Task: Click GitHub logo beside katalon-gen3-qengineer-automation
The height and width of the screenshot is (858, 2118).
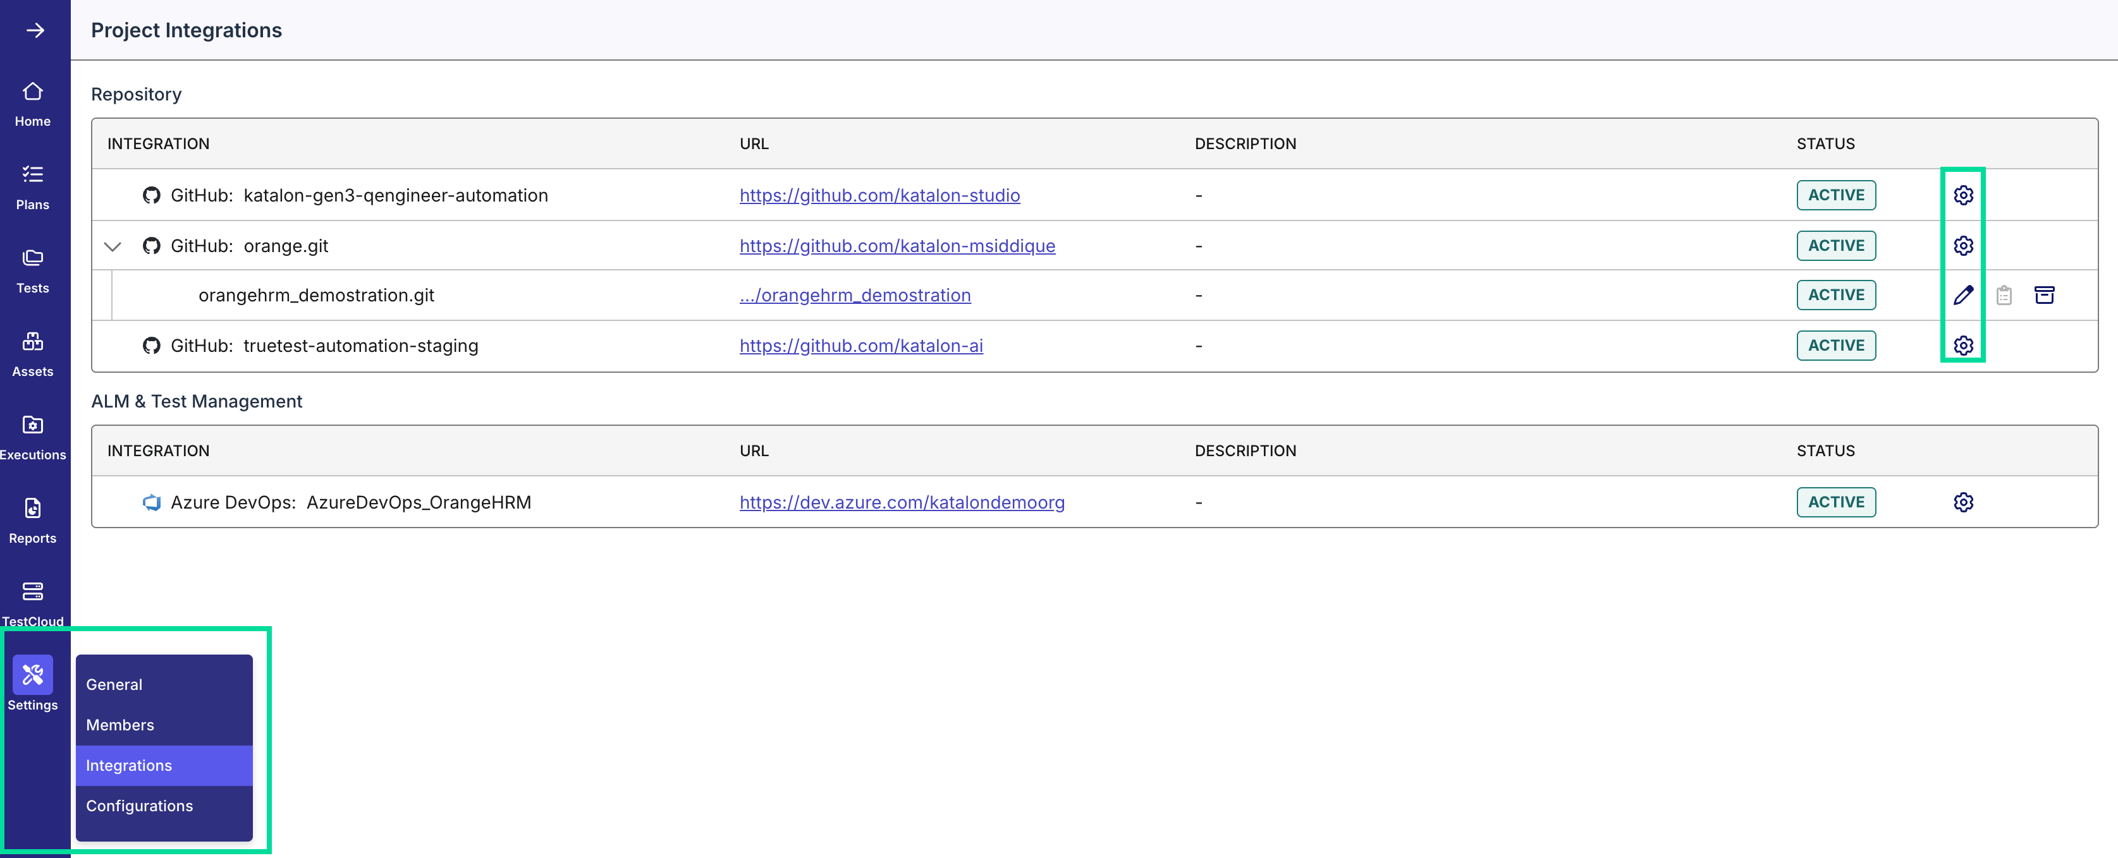Action: click(151, 195)
